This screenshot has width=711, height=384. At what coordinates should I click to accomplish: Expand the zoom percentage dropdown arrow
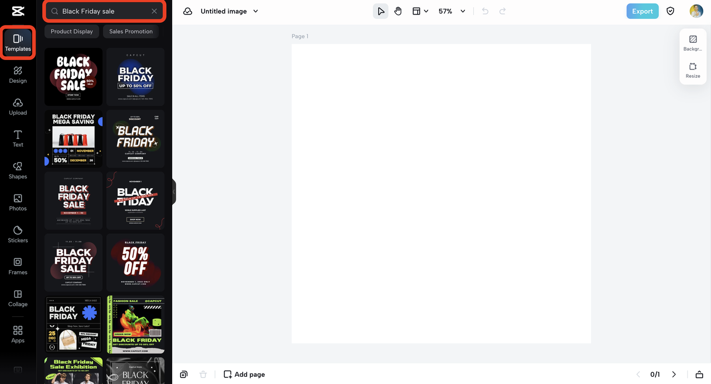tap(463, 11)
